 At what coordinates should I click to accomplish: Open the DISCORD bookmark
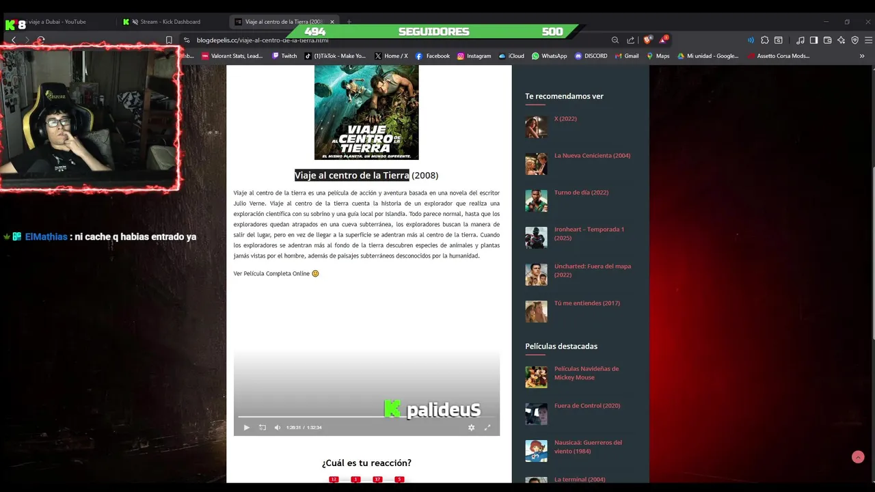[x=591, y=56]
